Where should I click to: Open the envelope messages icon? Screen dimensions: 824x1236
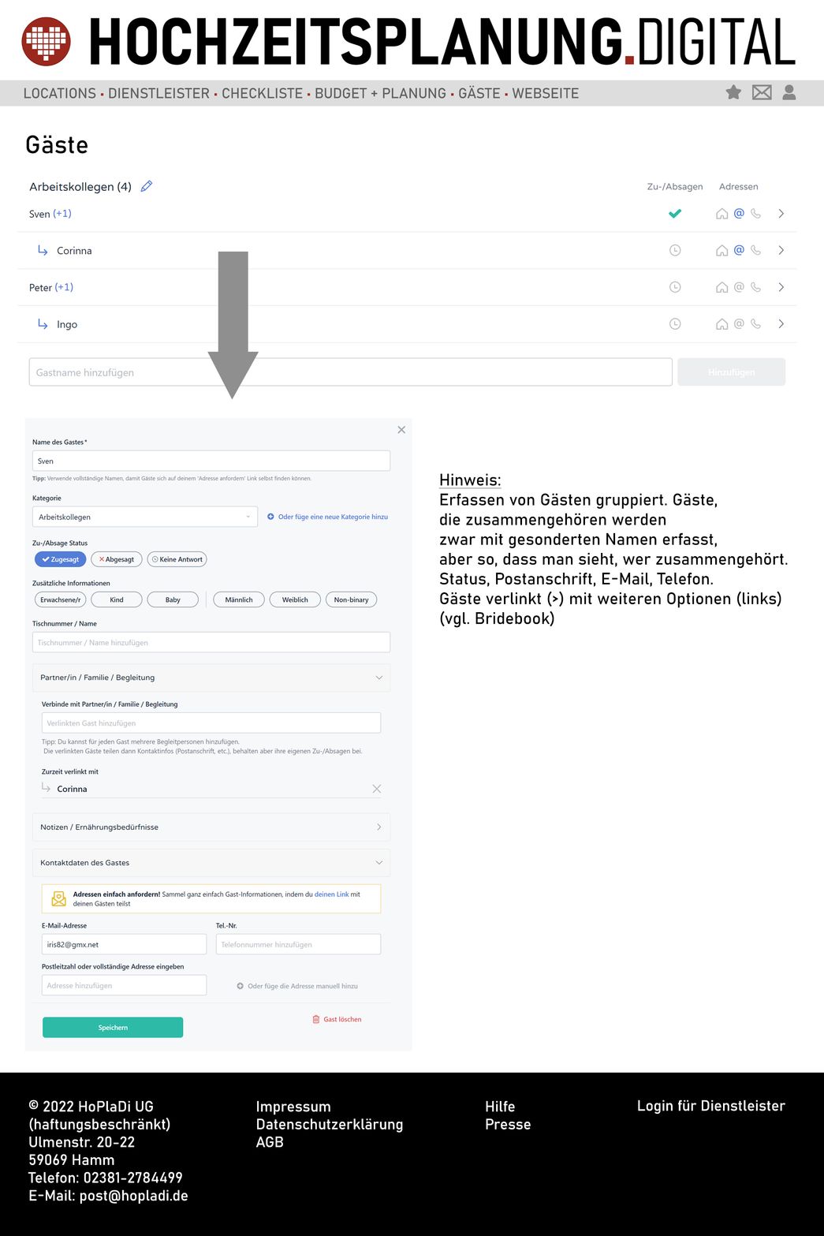pyautogui.click(x=762, y=92)
